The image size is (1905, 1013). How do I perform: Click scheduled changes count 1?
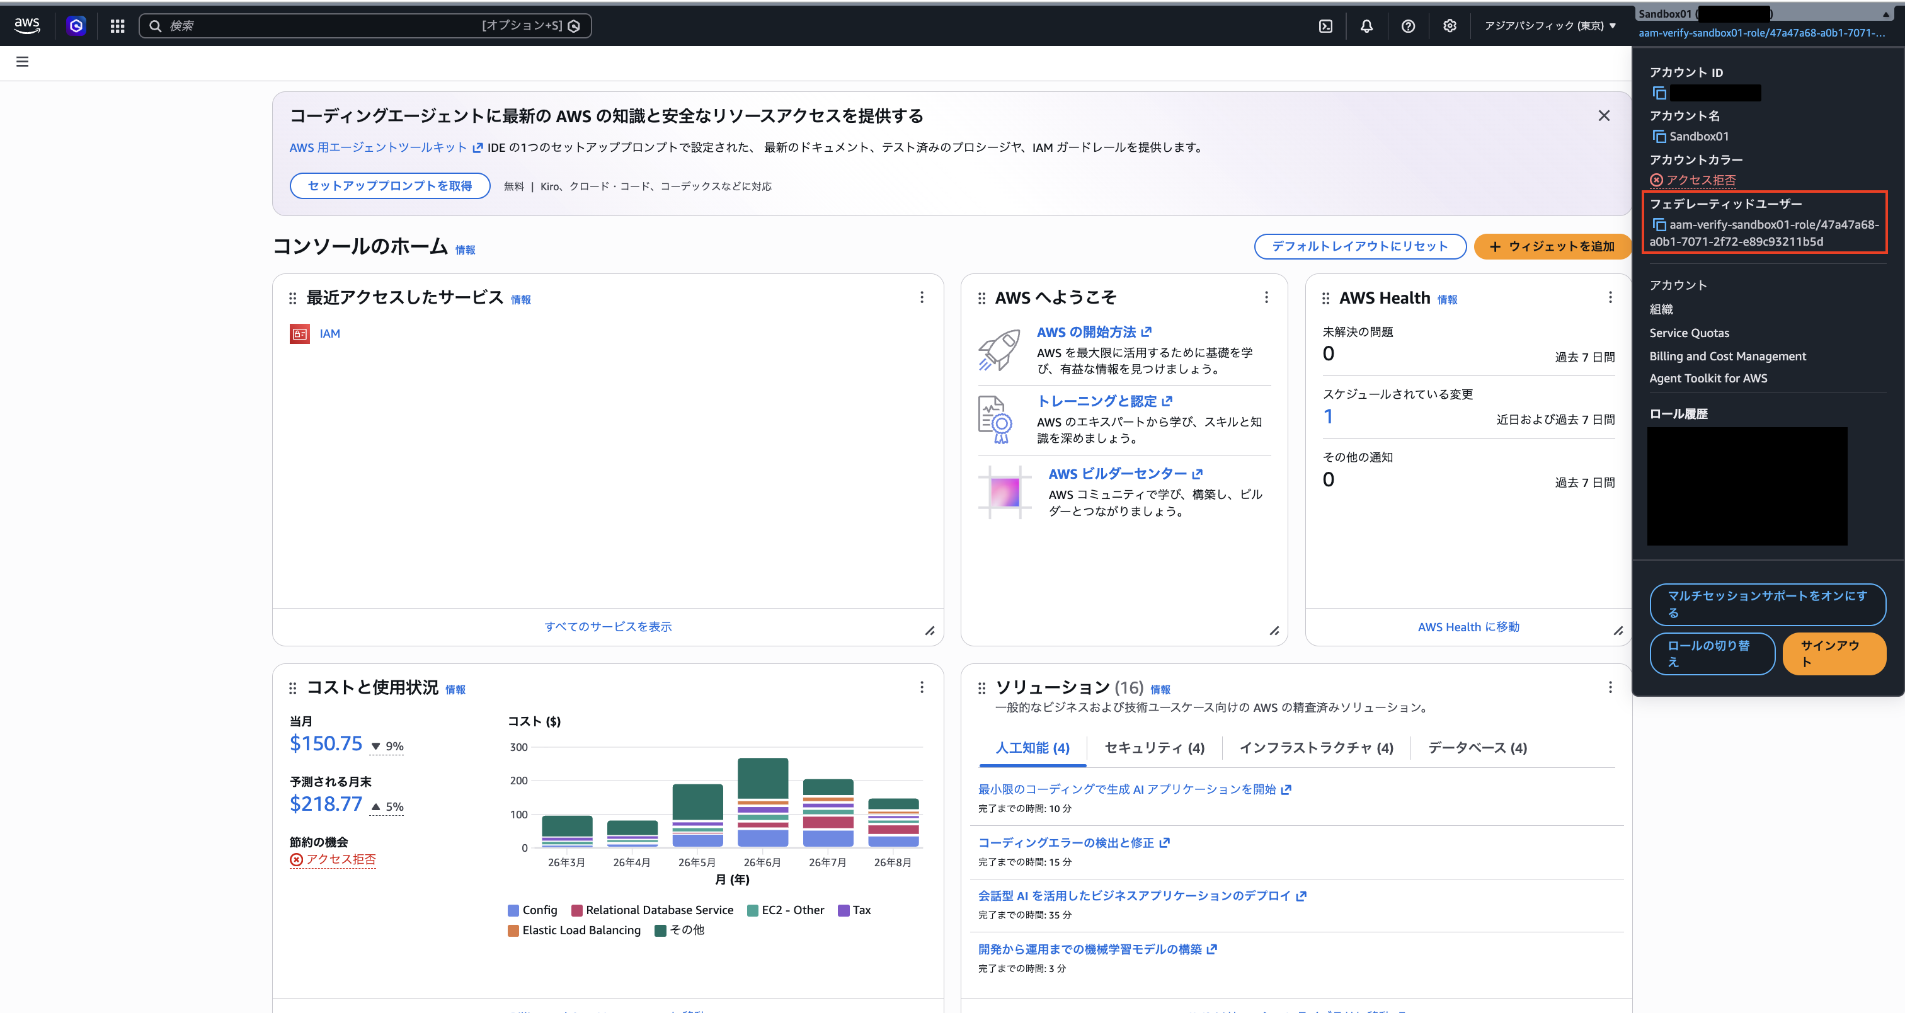pos(1328,417)
